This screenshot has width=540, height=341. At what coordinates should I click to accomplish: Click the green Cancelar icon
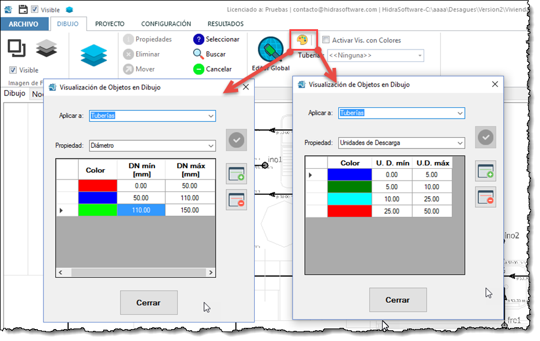(x=199, y=69)
